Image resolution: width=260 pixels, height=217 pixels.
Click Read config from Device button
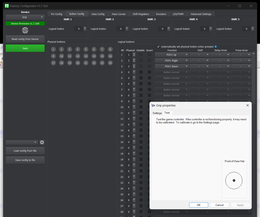pyautogui.click(x=25, y=39)
